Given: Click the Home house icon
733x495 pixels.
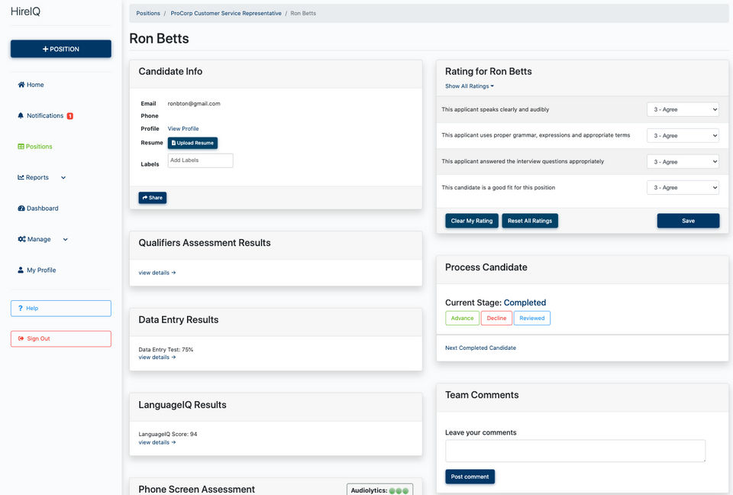Looking at the screenshot, I should (21, 85).
